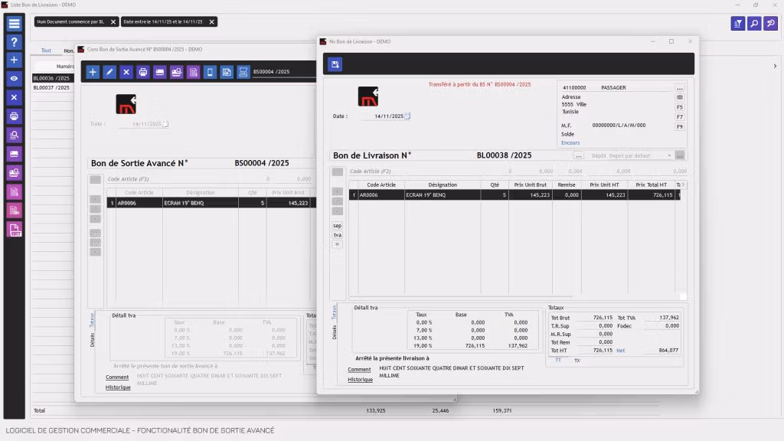Click the sidebar payment-search icon
The width and height of the screenshot is (784, 441).
(x=14, y=173)
